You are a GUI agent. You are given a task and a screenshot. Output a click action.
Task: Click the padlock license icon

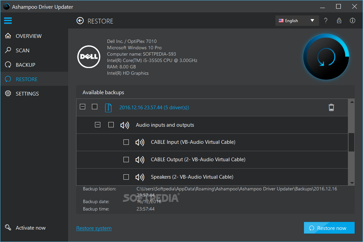pyautogui.click(x=339, y=20)
